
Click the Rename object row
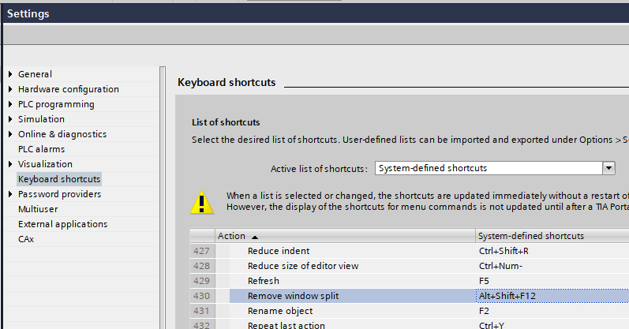tap(280, 311)
